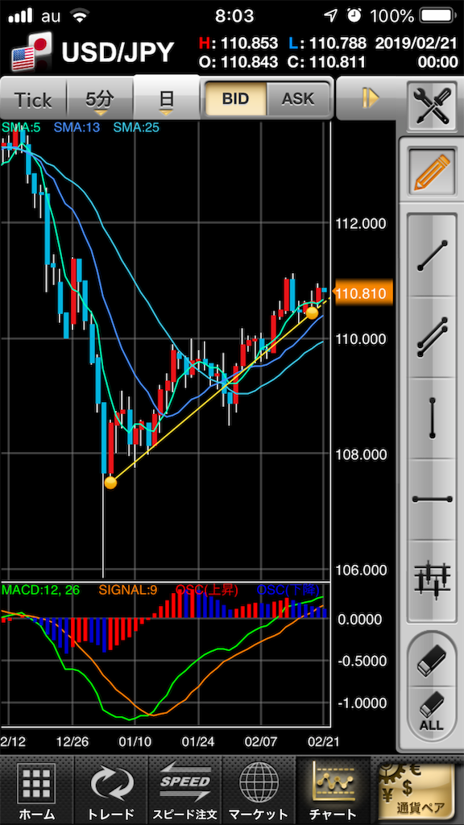This screenshot has height=825, width=464.
Task: Tap the open price O: 110.843
Action: click(x=238, y=63)
